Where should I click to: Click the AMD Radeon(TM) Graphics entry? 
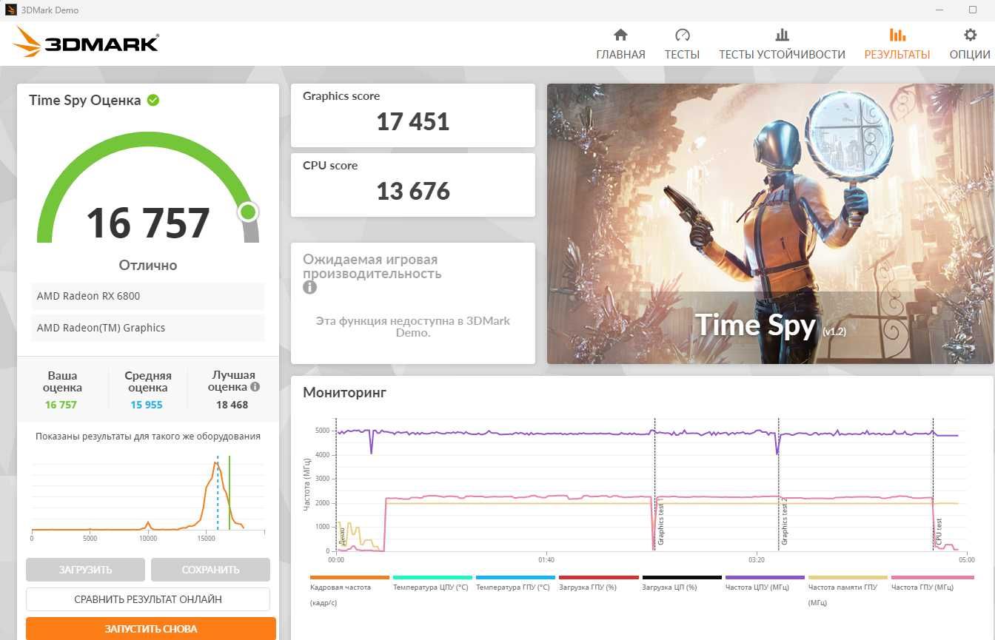pos(148,328)
